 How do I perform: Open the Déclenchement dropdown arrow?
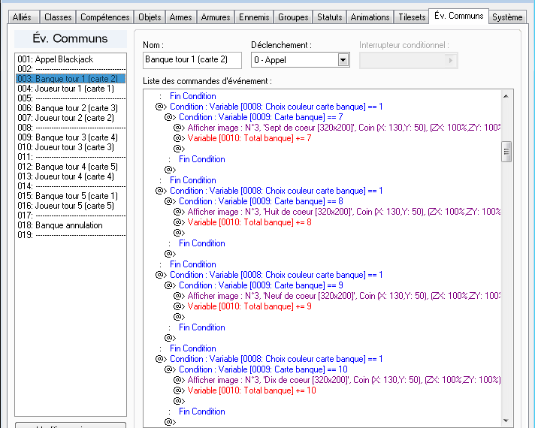tap(343, 60)
